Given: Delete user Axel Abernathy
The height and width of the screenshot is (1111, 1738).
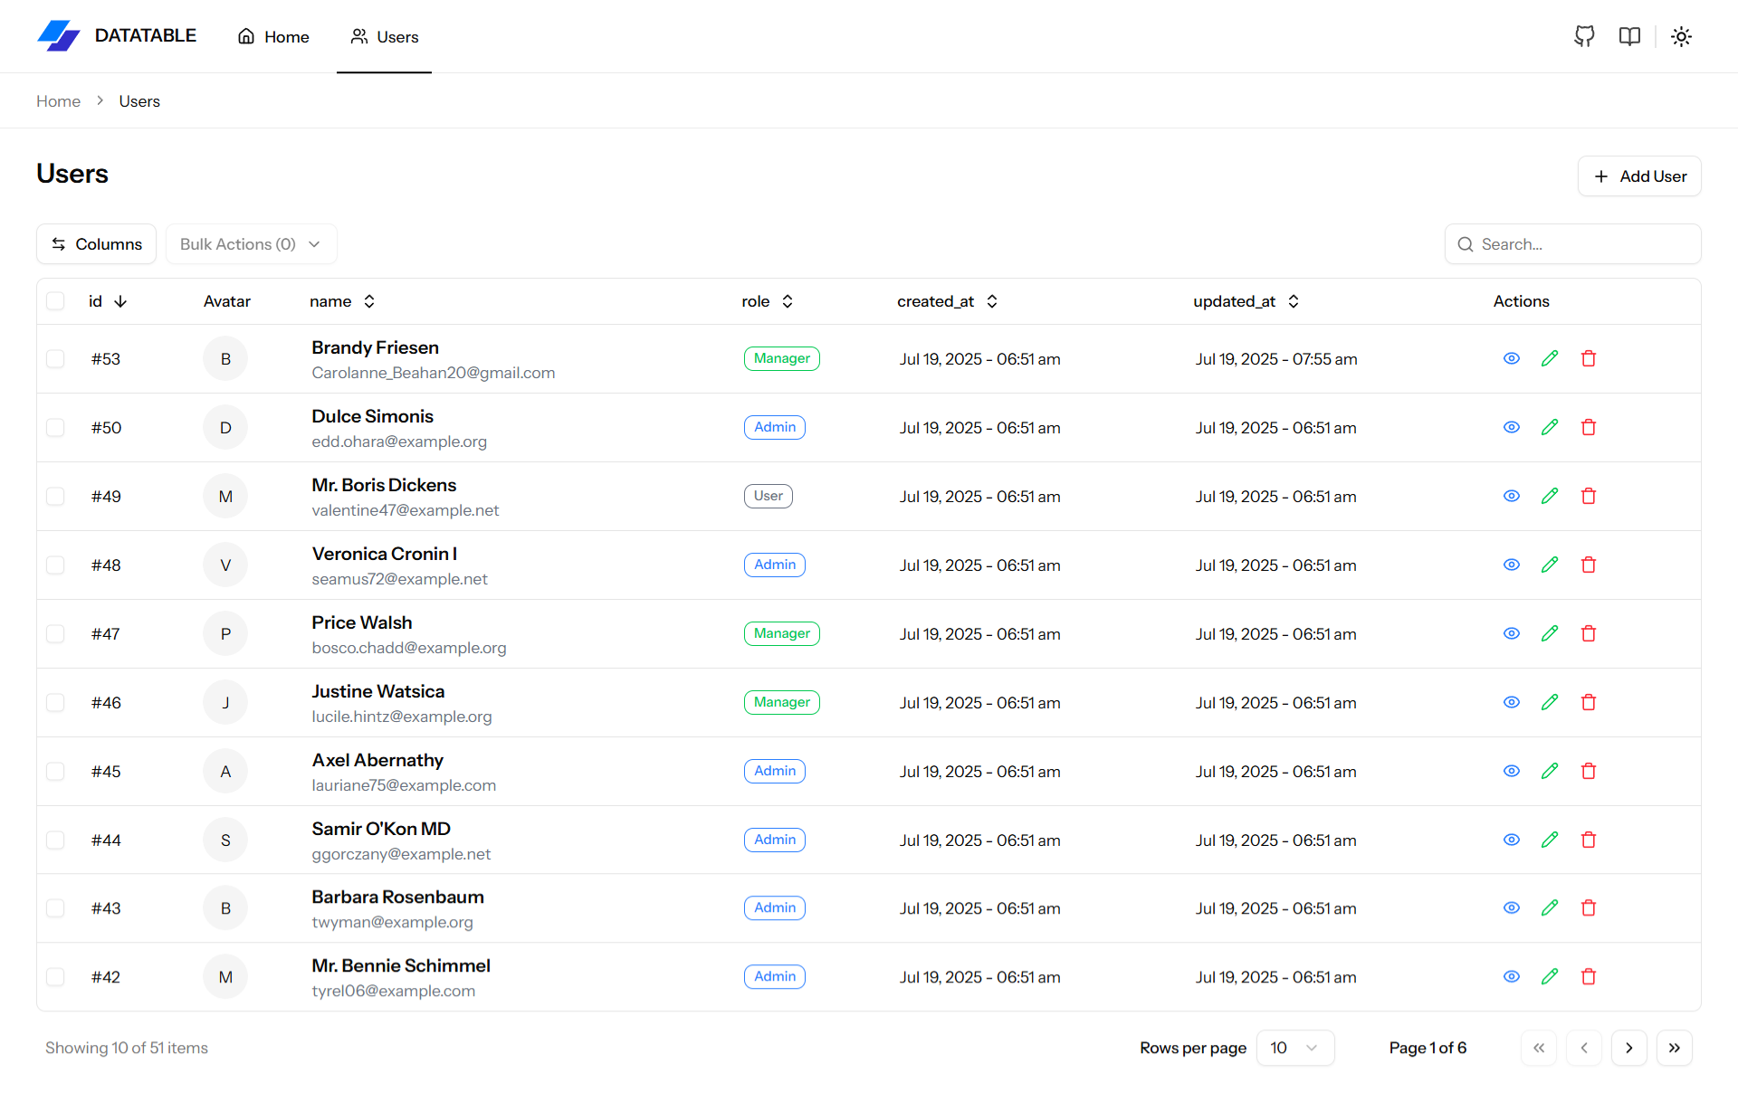Looking at the screenshot, I should [x=1588, y=771].
